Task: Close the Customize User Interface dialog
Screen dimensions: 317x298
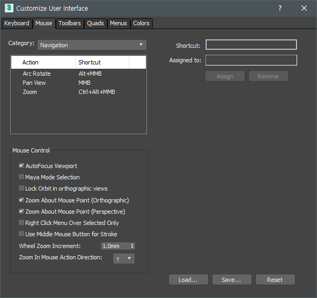Action: (304, 8)
